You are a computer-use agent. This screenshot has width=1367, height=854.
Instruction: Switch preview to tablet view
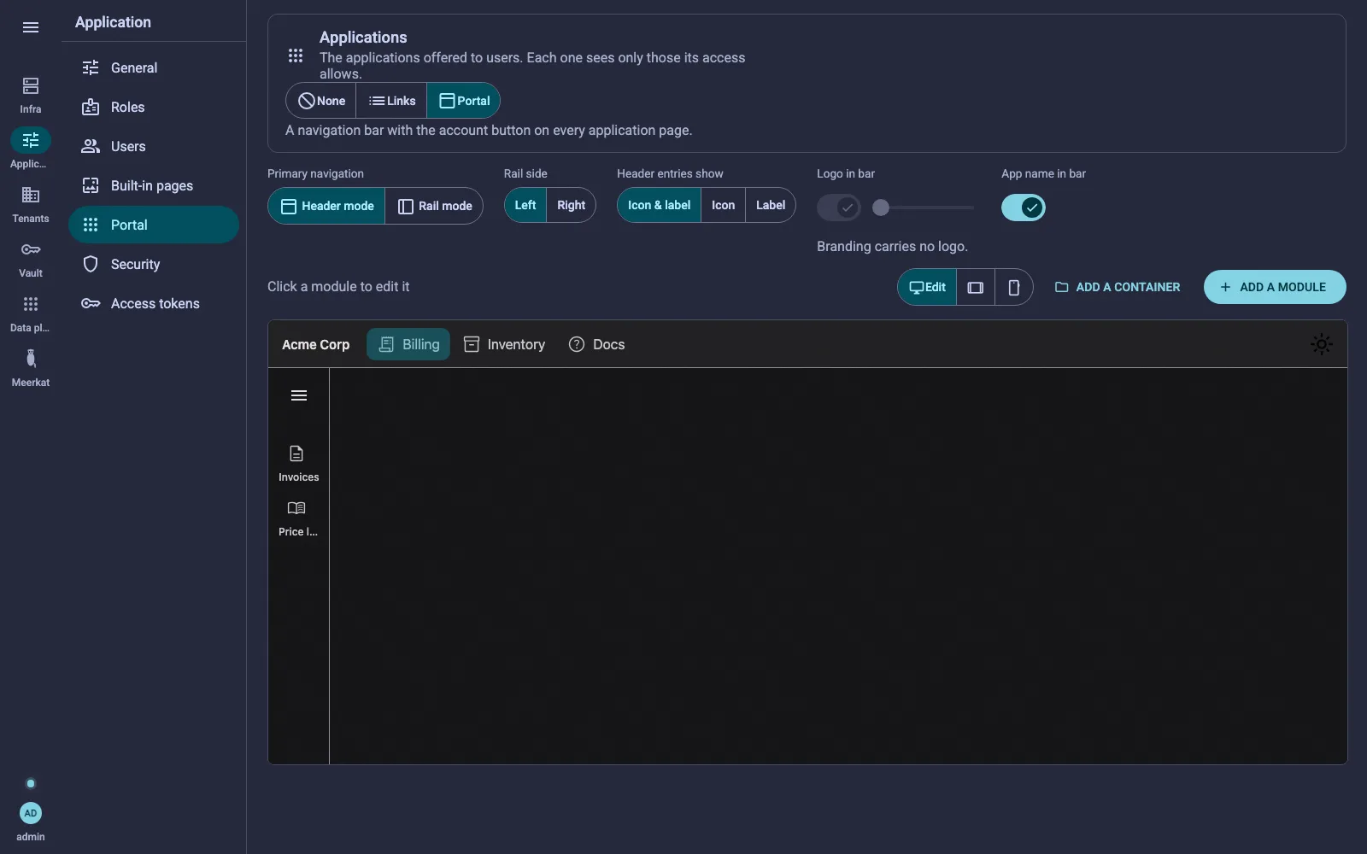point(975,287)
